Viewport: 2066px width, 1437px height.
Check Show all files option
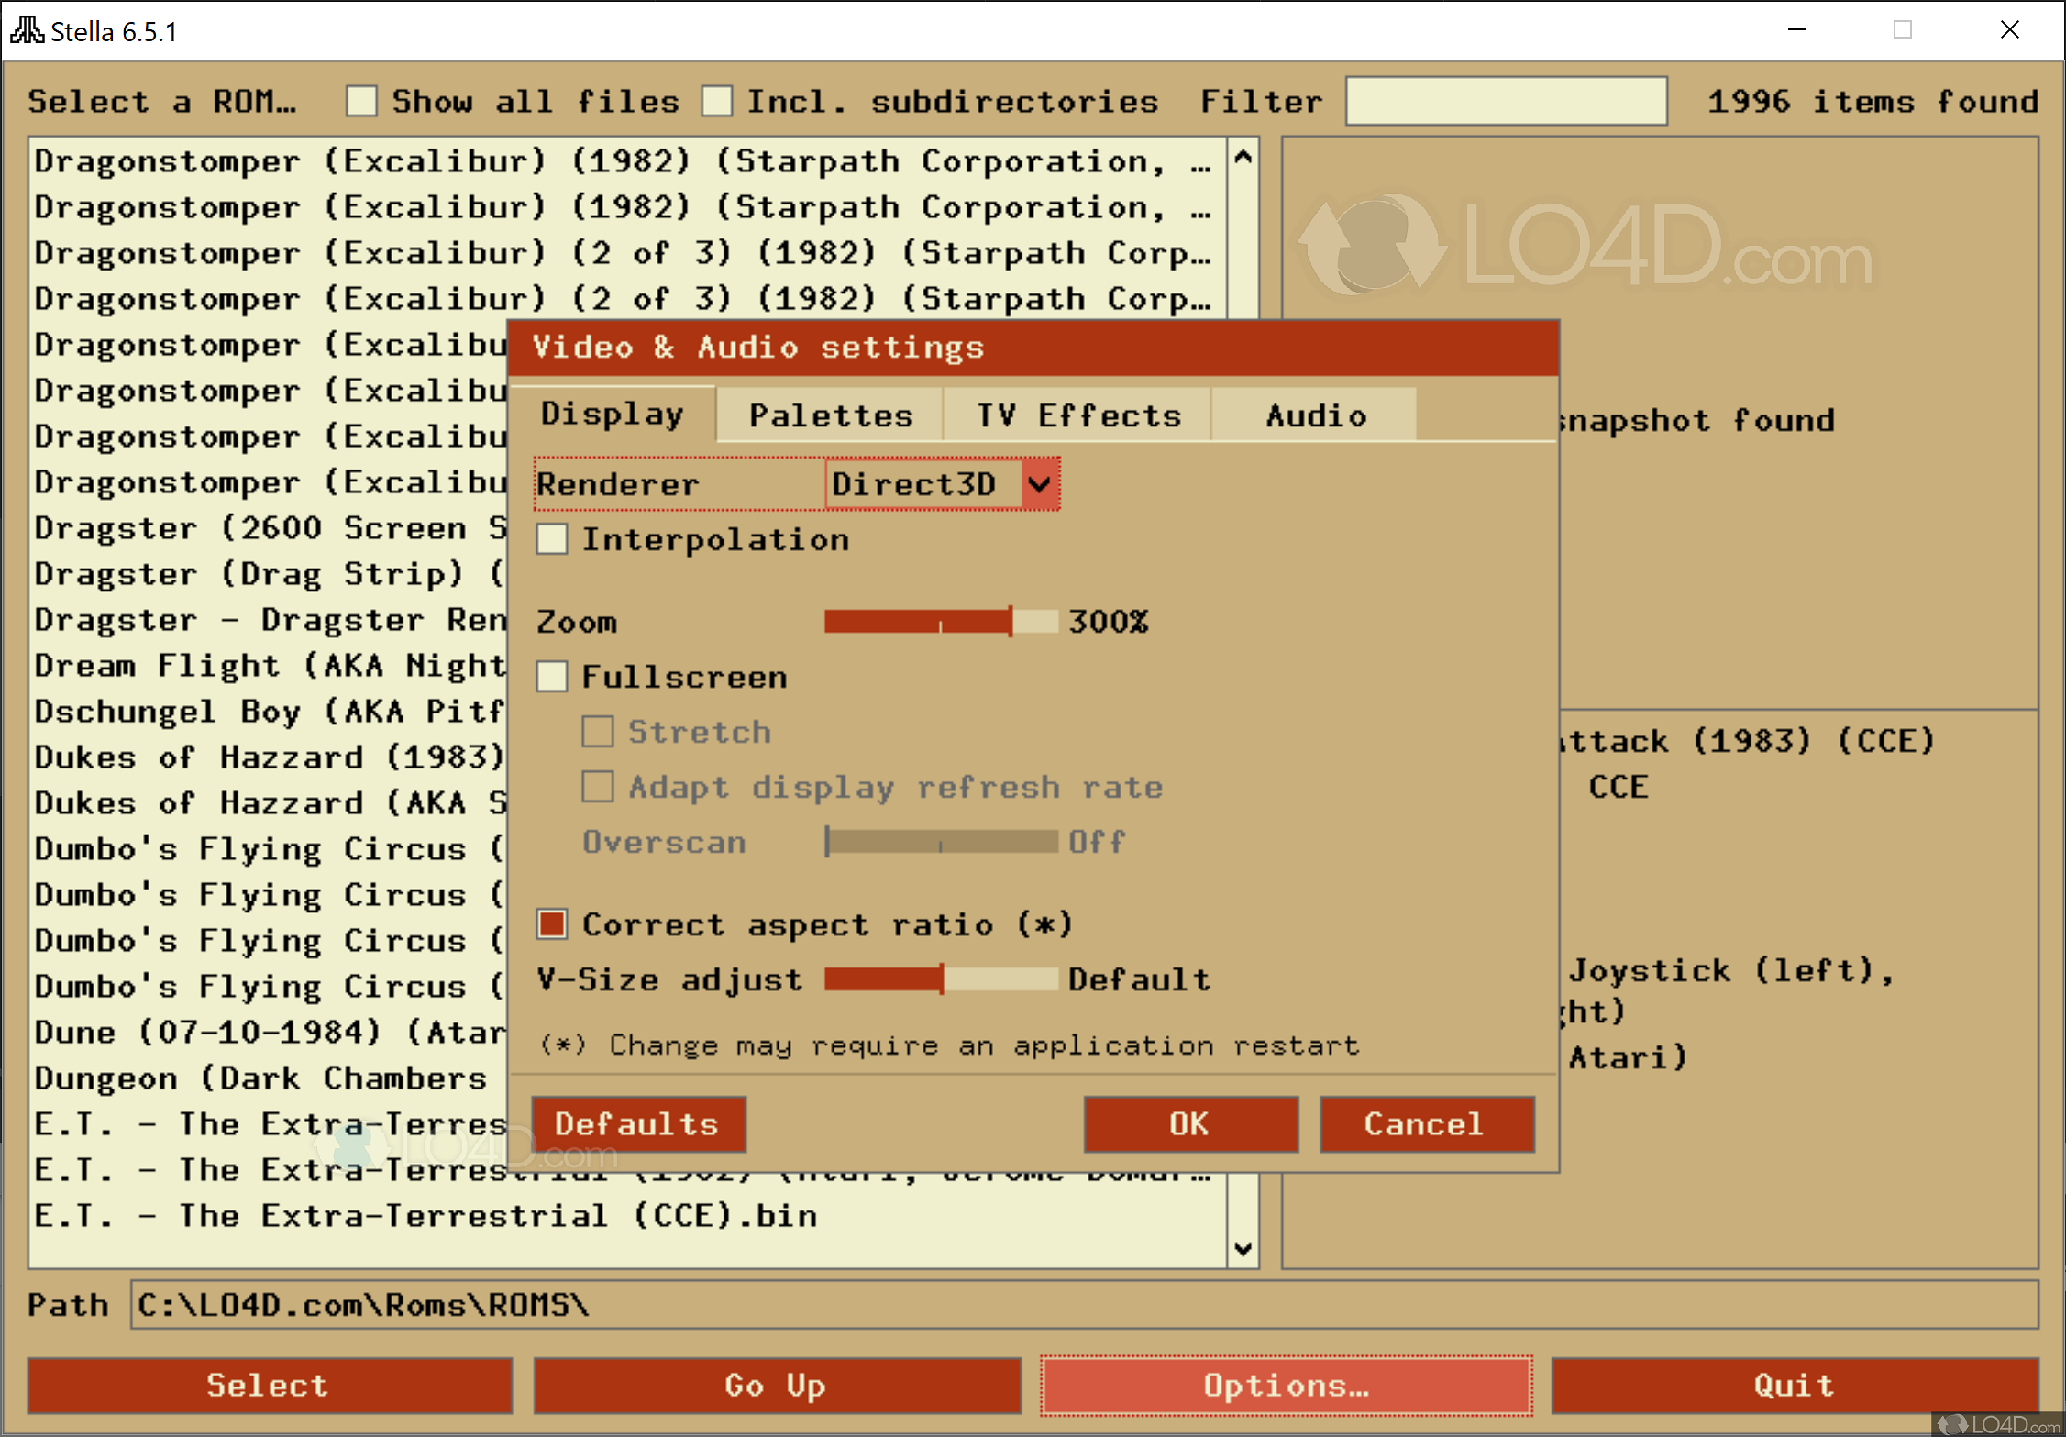(x=361, y=101)
